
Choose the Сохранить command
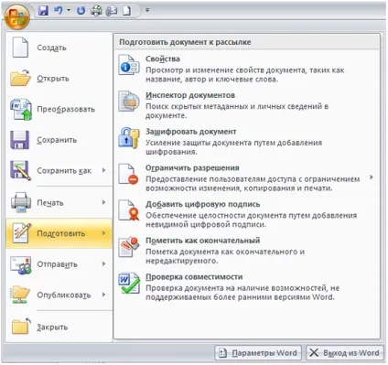point(59,140)
